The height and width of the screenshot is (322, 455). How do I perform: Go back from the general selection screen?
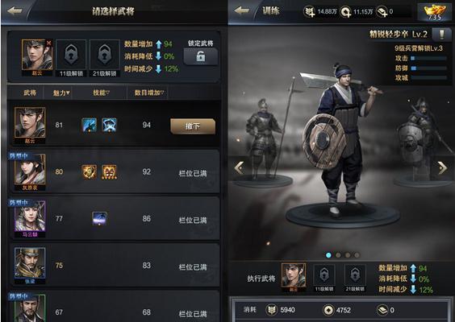click(x=15, y=11)
